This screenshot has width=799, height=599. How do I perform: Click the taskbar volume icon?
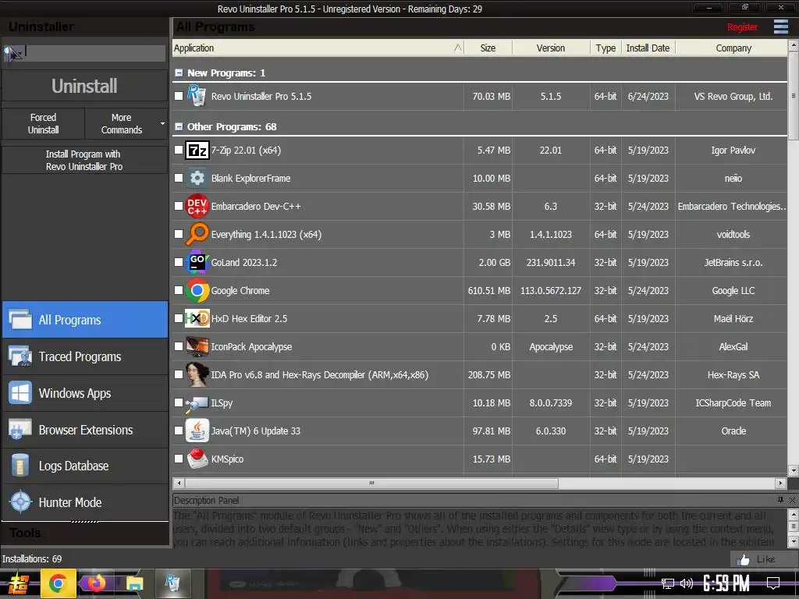point(687,583)
